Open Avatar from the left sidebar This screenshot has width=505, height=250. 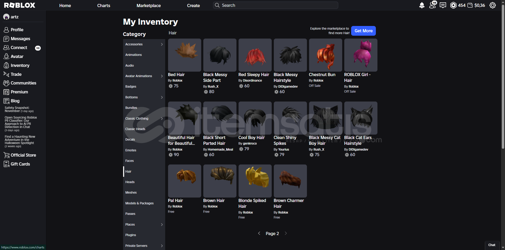point(17,56)
